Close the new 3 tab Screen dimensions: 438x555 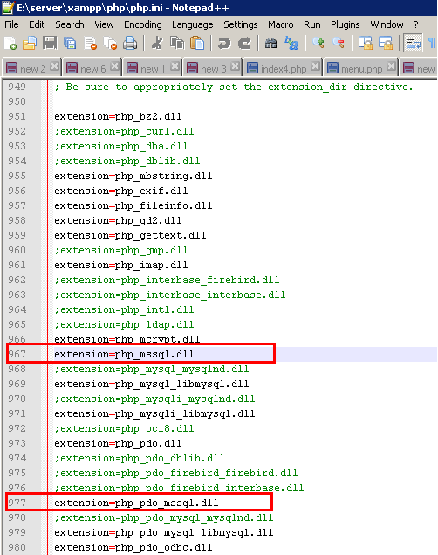click(235, 66)
